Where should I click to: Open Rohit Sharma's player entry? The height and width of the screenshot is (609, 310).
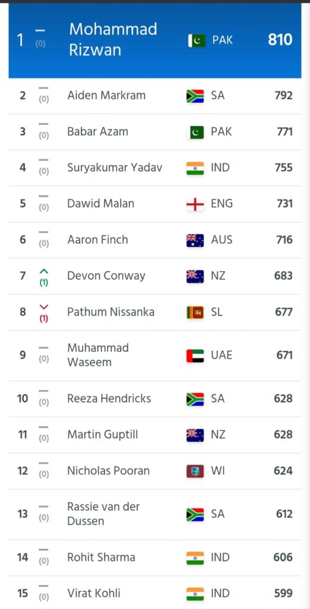[x=102, y=557]
